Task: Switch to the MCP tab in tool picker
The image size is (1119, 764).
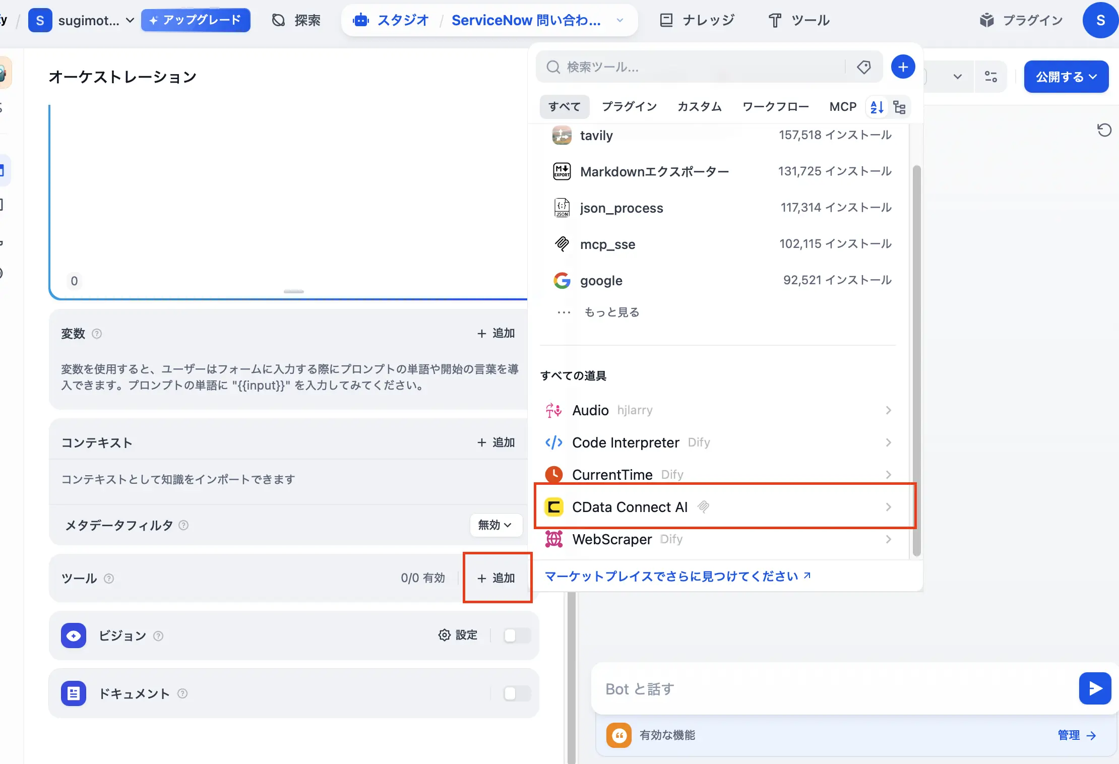Action: coord(842,106)
